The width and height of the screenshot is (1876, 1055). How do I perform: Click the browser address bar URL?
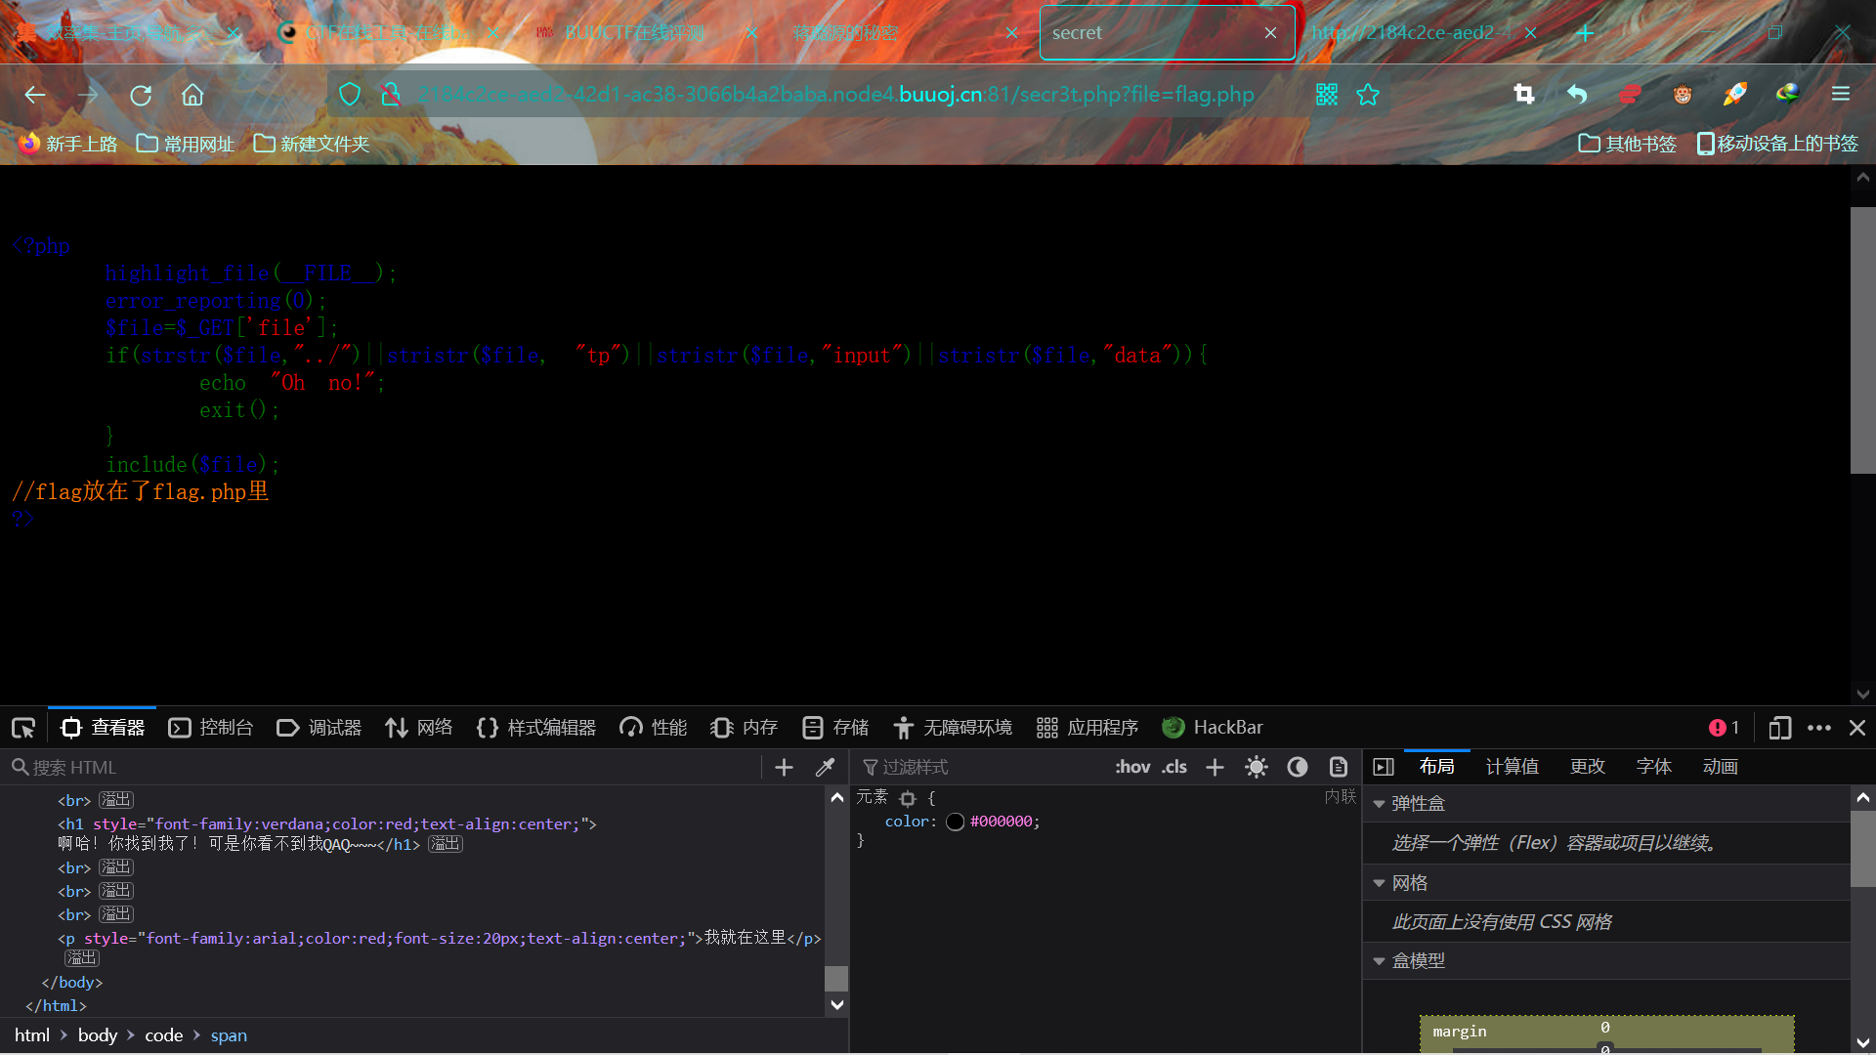click(x=836, y=95)
